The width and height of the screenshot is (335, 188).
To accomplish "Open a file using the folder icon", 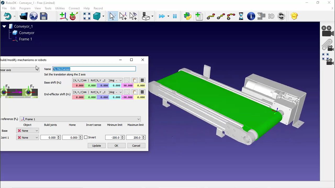I will (23, 16).
